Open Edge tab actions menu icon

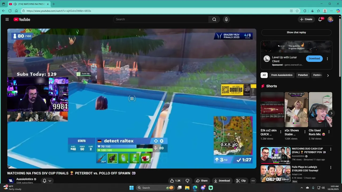3,4
